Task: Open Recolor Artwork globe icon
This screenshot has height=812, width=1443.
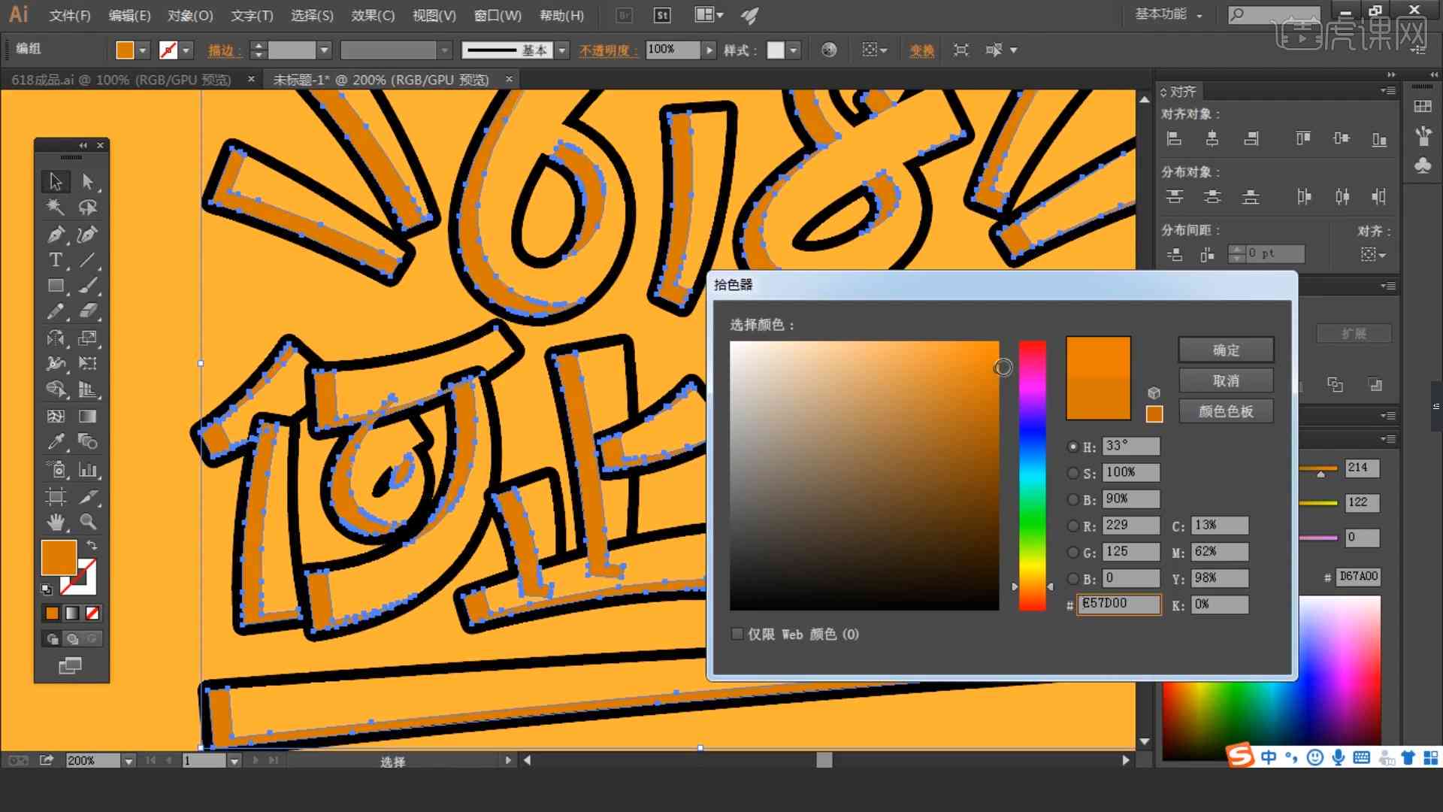Action: coord(829,50)
